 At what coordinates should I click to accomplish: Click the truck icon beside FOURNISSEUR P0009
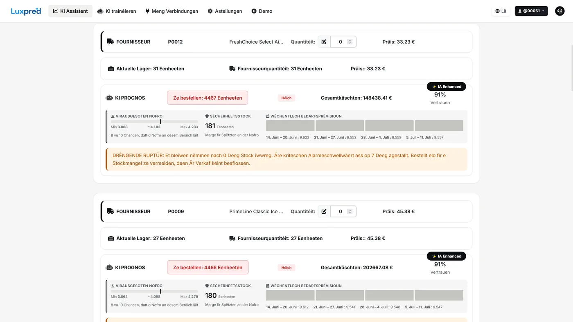click(x=110, y=211)
